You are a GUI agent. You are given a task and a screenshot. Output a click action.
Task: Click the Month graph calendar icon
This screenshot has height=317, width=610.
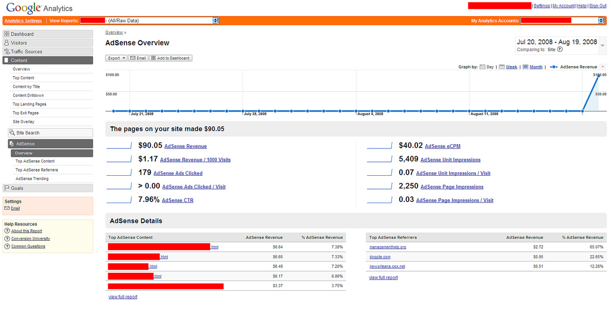tap(525, 67)
